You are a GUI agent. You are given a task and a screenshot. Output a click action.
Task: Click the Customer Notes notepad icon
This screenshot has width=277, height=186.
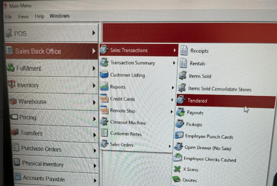point(104,133)
